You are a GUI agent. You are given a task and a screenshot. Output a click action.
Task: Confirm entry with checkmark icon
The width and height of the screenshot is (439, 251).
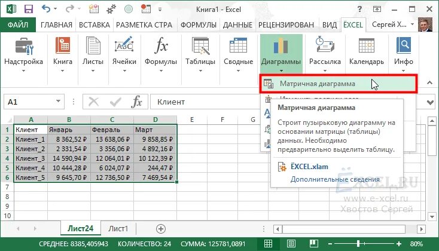(x=115, y=102)
